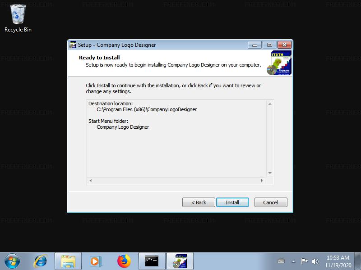Click Show desktop strip at taskbar end
The width and height of the screenshot is (361, 270).
357,261
